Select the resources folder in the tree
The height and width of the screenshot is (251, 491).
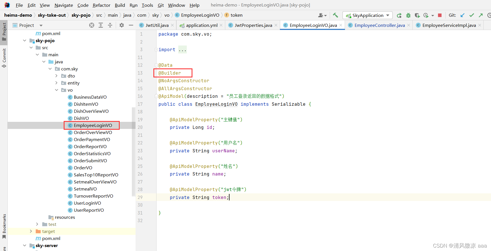[62, 217]
